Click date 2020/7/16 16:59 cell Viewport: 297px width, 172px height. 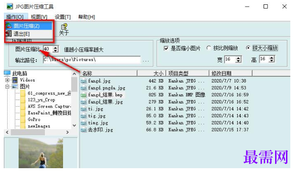coord(230,95)
